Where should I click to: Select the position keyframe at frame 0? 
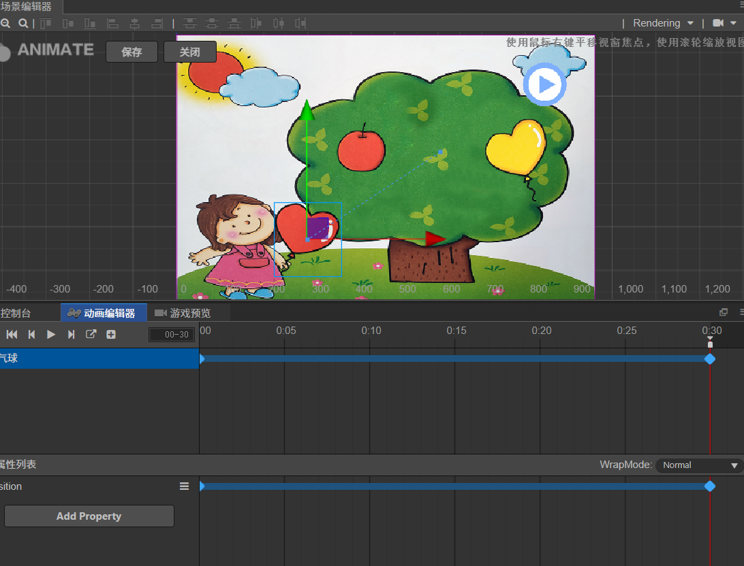click(x=202, y=486)
